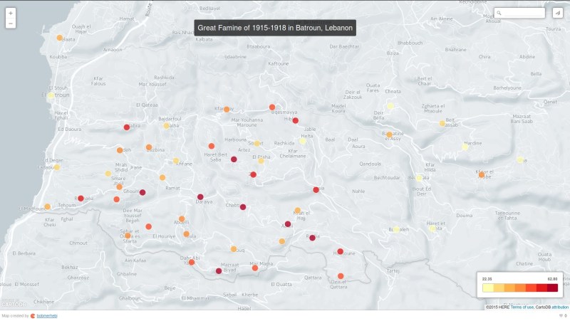This screenshot has height=321, width=570.
Task: Click the search magnifier icon
Action: click(x=499, y=13)
